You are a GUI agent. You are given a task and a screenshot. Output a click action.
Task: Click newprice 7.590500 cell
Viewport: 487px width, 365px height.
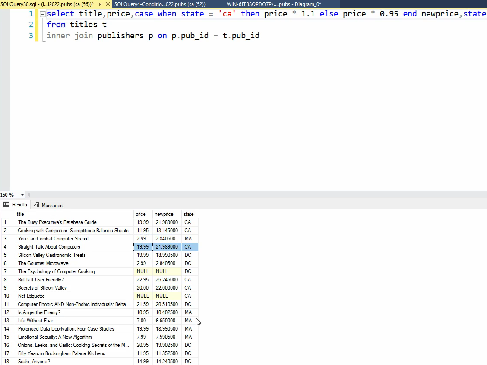(x=167, y=337)
